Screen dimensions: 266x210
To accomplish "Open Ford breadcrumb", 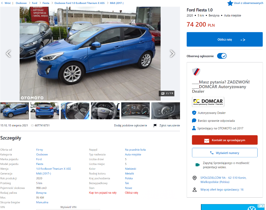I will 34,3.
